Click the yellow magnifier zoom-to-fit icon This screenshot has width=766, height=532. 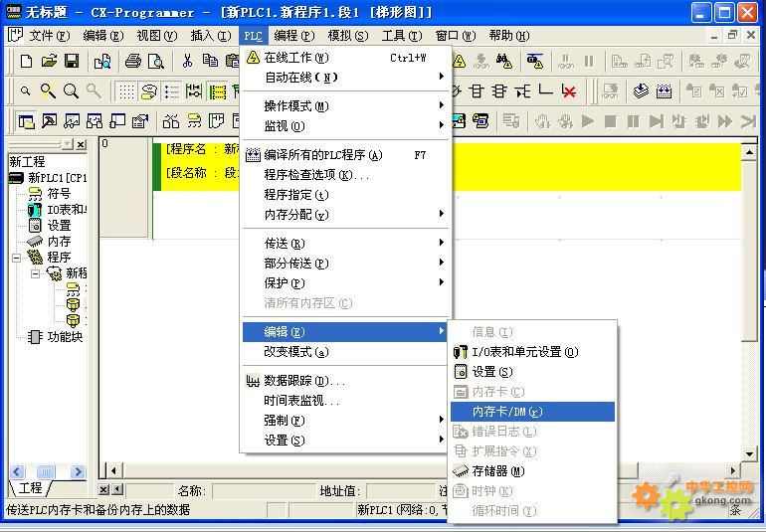point(48,90)
